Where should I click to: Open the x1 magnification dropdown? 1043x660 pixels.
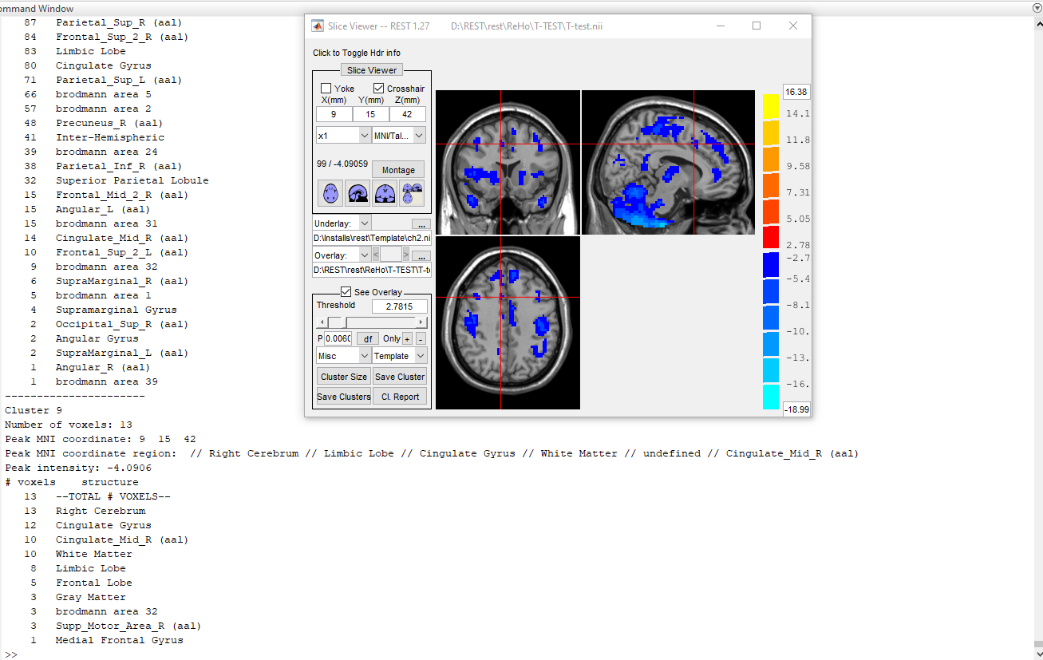(343, 136)
